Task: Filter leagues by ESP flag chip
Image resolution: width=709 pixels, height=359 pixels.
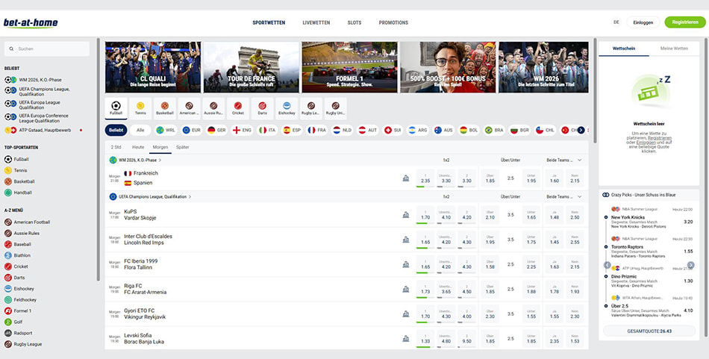Action: 292,130
